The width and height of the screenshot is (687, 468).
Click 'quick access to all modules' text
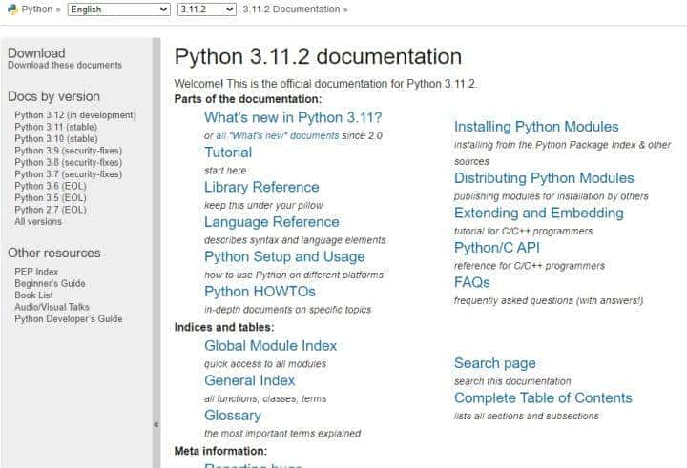[x=265, y=364]
